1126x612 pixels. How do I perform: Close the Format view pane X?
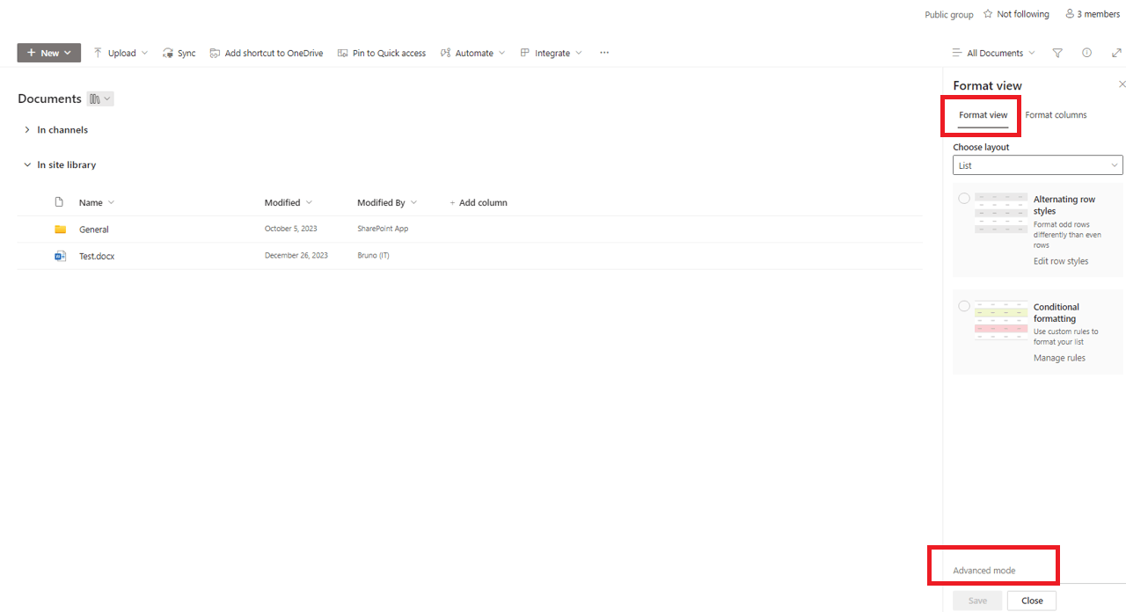[1122, 84]
